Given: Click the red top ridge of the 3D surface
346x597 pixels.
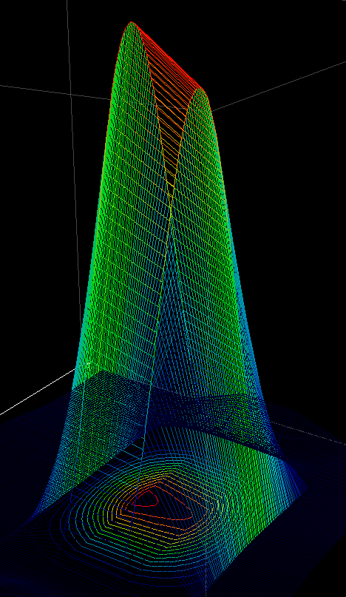Looking at the screenshot, I should (168, 56).
